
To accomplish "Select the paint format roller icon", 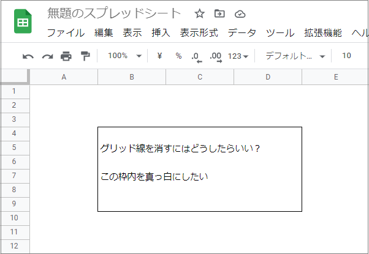I will click(x=85, y=56).
